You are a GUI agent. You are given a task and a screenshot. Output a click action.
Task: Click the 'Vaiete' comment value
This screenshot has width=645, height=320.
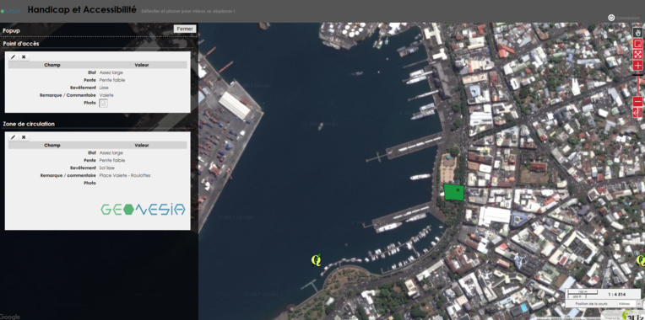click(x=106, y=95)
